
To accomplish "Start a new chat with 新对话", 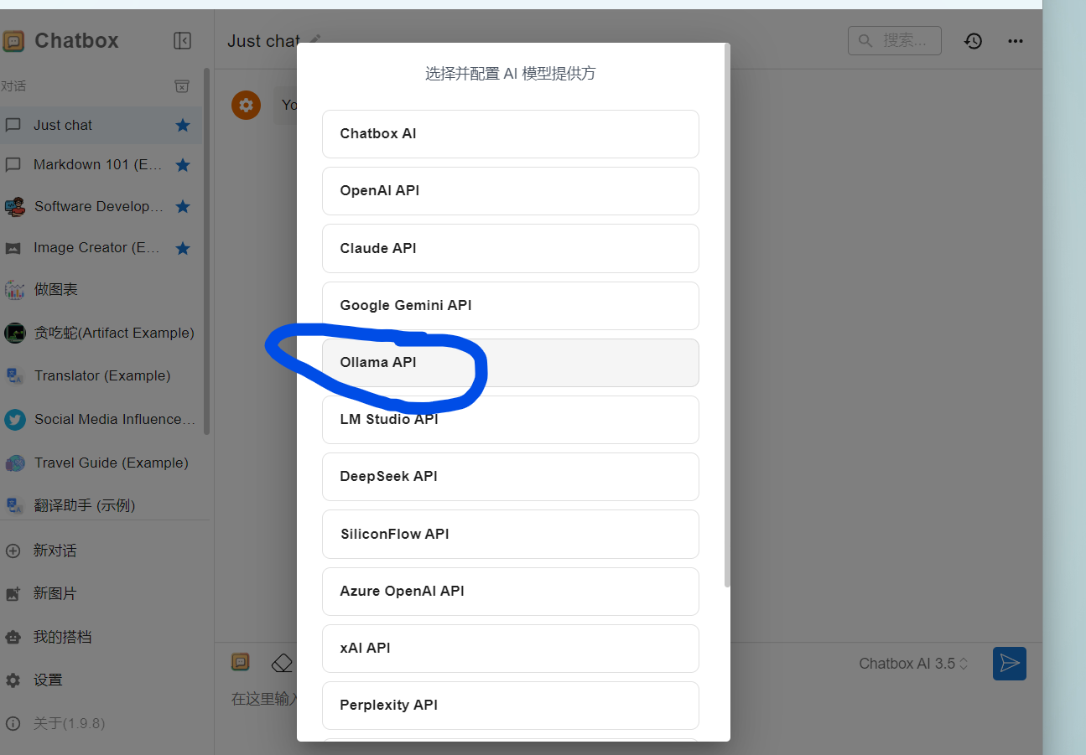I will (55, 551).
